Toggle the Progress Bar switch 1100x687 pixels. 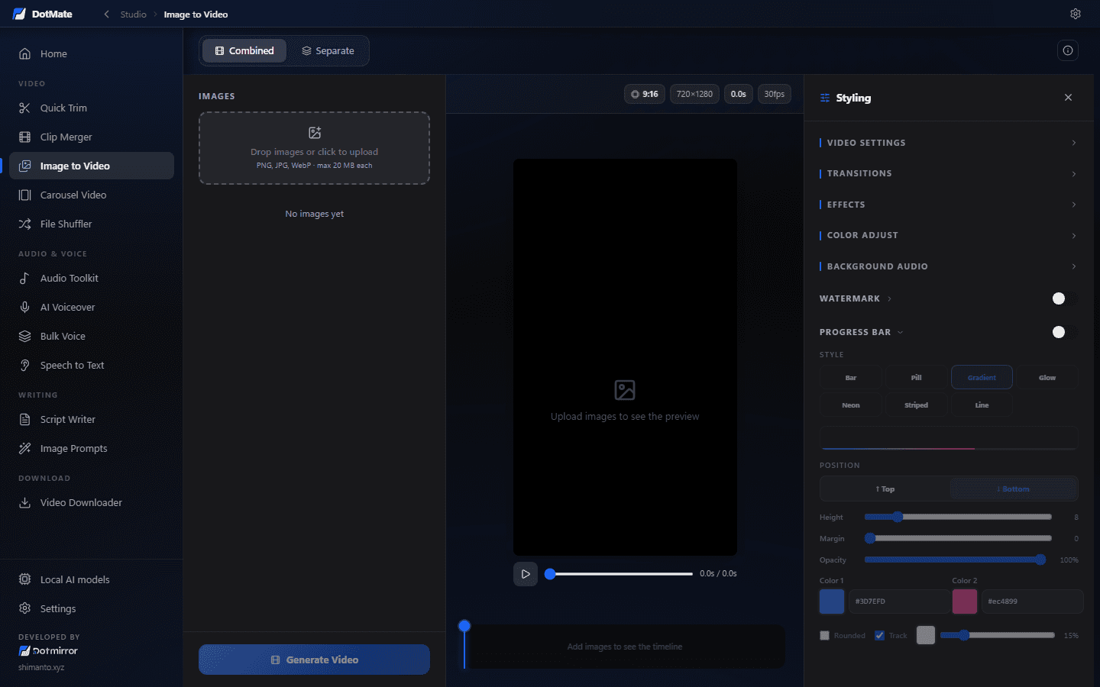tap(1064, 332)
